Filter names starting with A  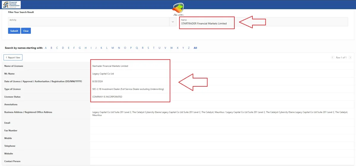(46, 48)
